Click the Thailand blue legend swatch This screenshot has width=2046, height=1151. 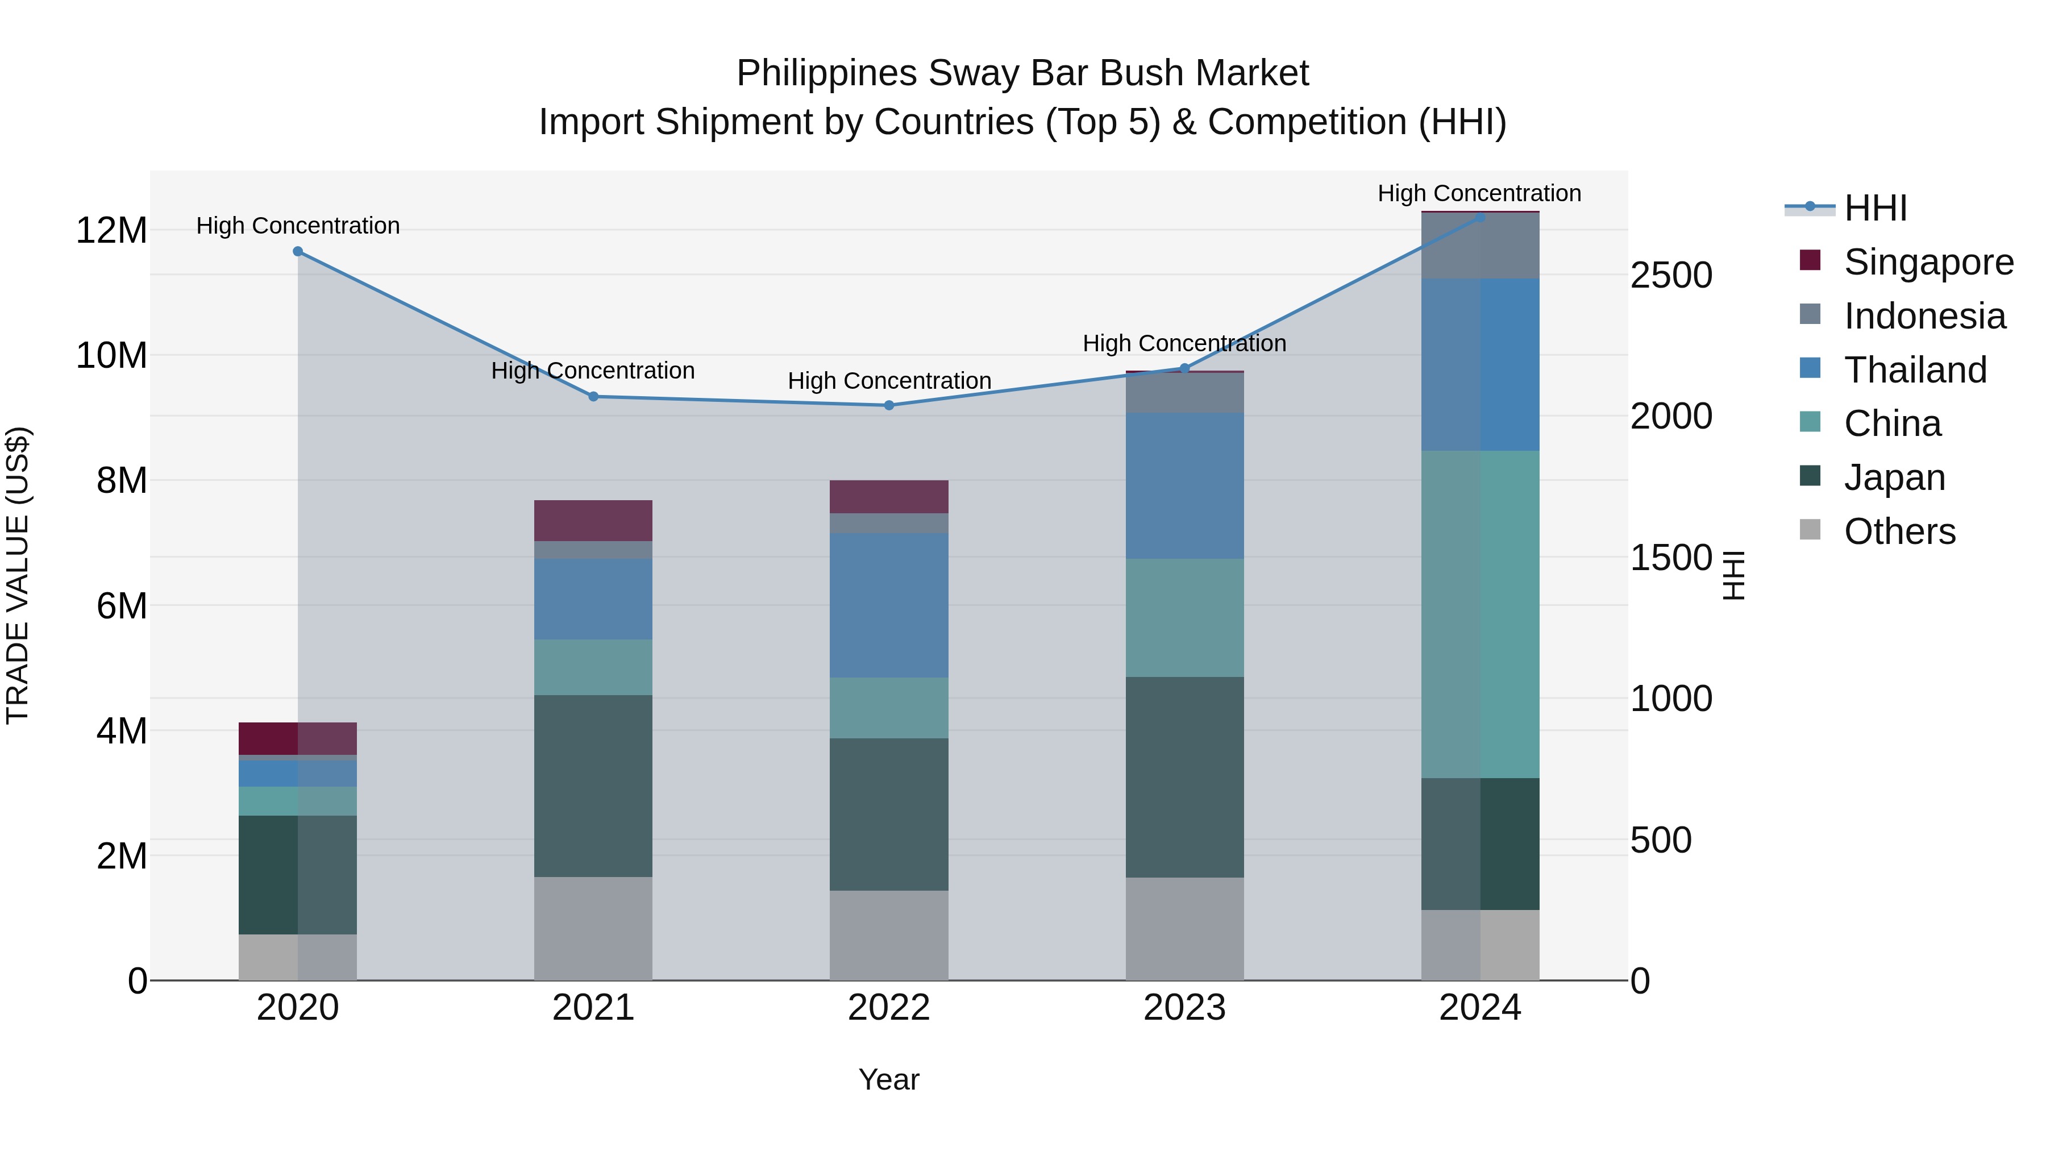coord(1810,368)
